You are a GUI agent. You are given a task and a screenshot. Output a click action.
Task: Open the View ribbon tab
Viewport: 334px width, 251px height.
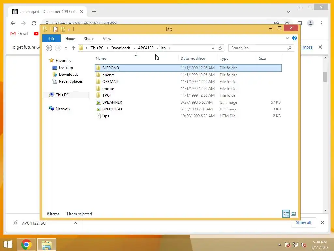(x=107, y=39)
